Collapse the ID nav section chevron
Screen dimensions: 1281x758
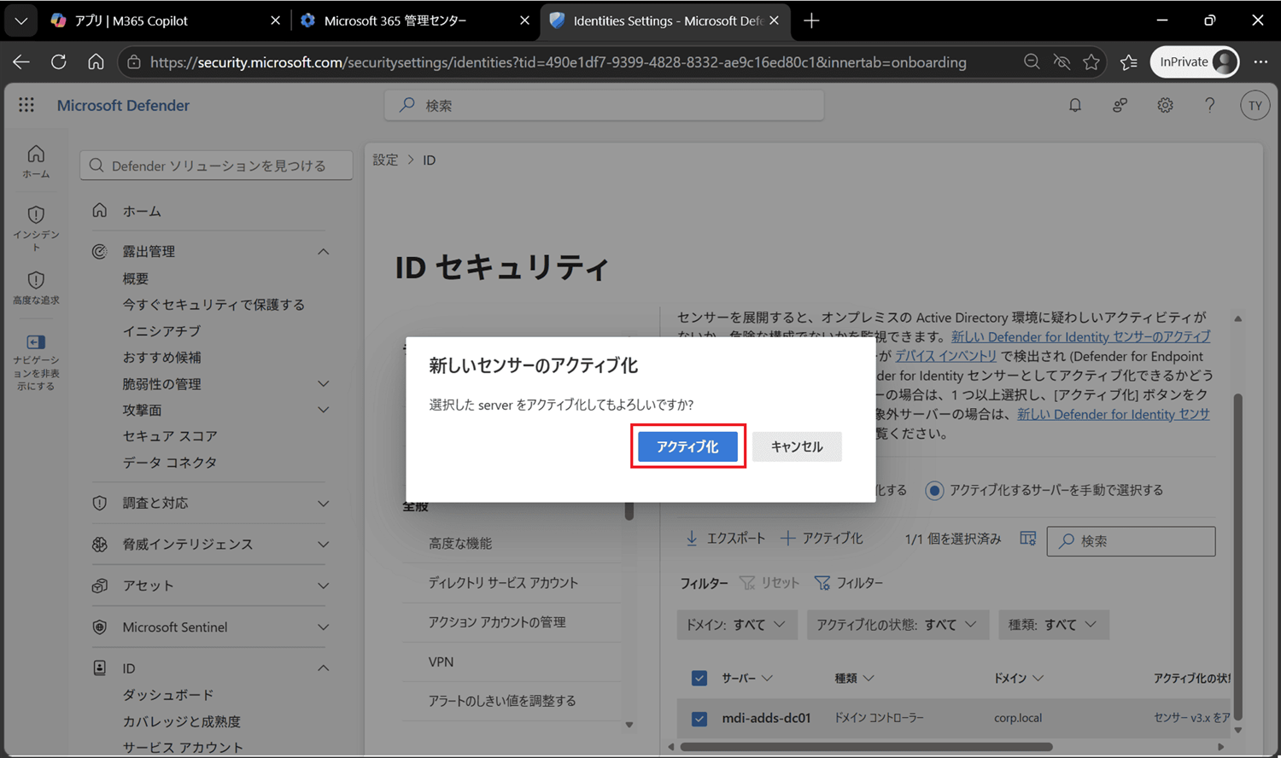pos(324,668)
